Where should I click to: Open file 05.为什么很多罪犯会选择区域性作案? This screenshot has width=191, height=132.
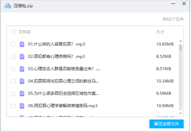pyautogui.click(x=63, y=93)
